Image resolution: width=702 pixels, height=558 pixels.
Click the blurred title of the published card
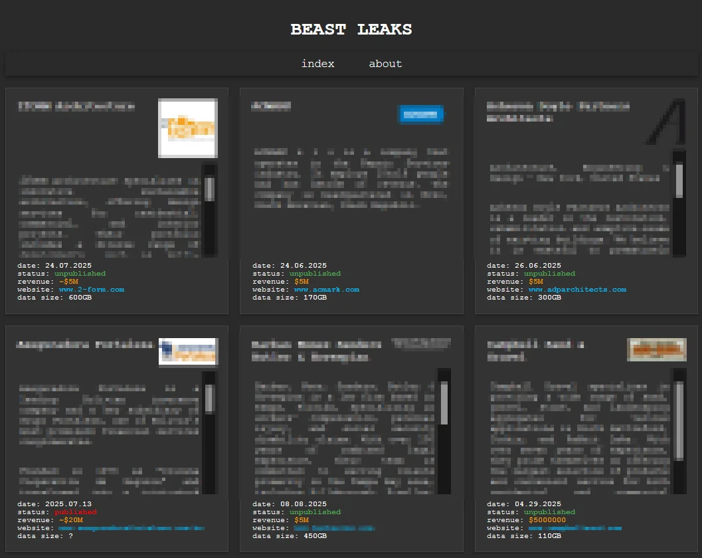pos(85,344)
